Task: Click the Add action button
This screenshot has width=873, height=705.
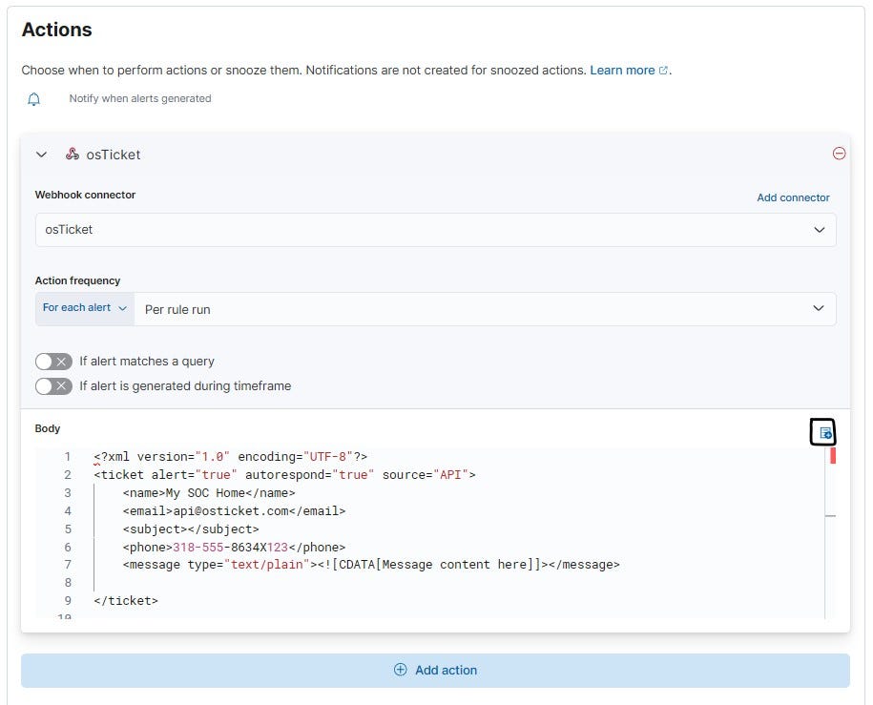Action: tap(435, 670)
